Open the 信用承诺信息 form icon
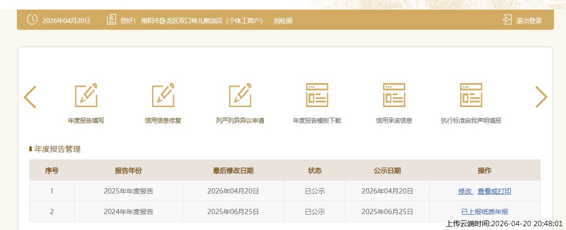The height and width of the screenshot is (230, 566). 394,95
